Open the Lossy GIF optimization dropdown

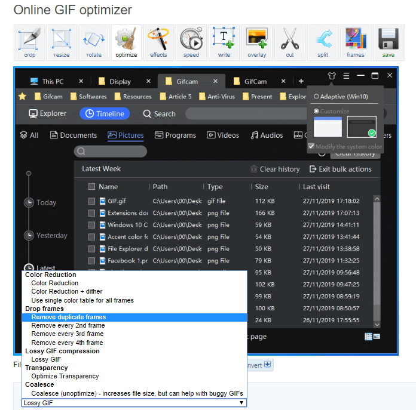pyautogui.click(x=134, y=403)
